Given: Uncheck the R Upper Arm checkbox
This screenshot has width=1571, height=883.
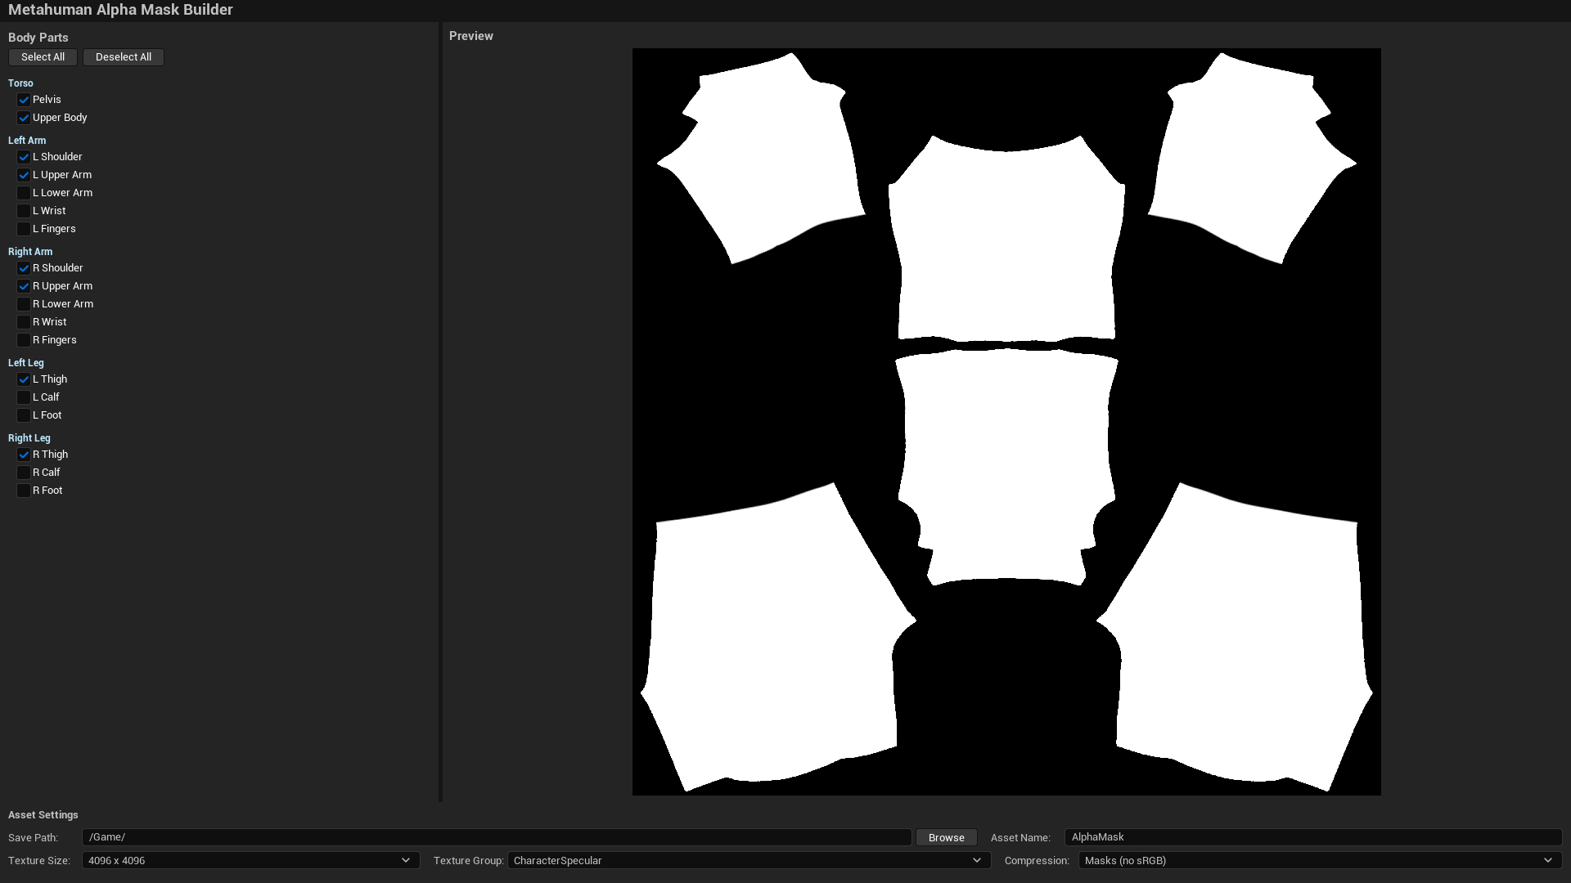Looking at the screenshot, I should click(x=24, y=286).
